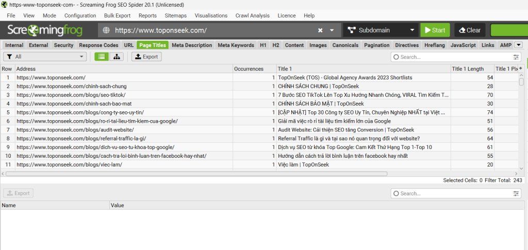Open the URL history dropdown arrow

point(333,30)
